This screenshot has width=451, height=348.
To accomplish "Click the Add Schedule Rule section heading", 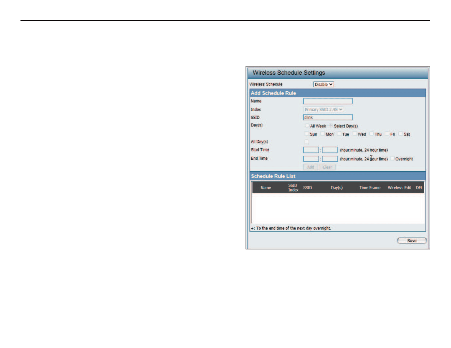I will click(x=273, y=93).
